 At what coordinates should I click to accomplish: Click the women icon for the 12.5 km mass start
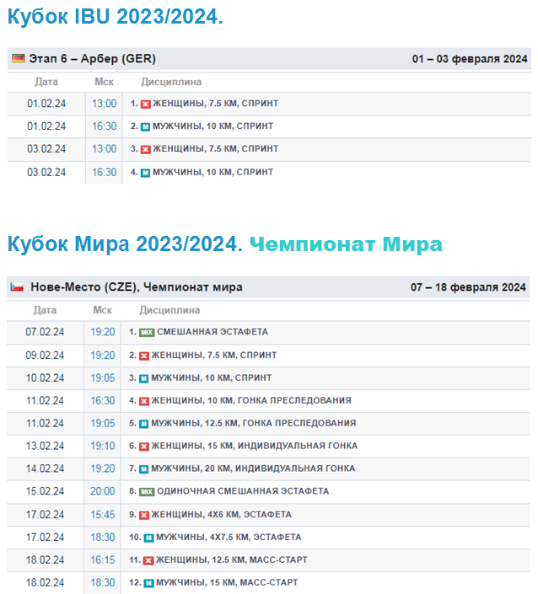pyautogui.click(x=148, y=560)
